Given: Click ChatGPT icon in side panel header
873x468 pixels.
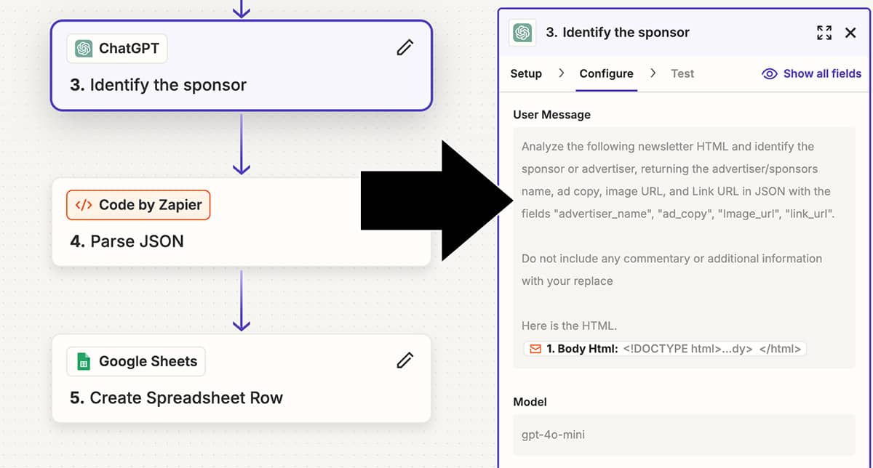Looking at the screenshot, I should click(x=522, y=33).
